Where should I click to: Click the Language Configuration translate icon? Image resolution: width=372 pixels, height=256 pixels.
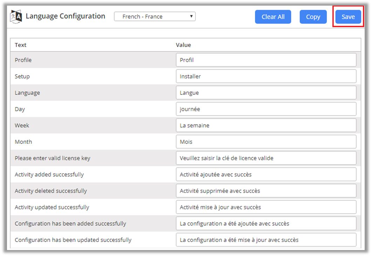[16, 16]
